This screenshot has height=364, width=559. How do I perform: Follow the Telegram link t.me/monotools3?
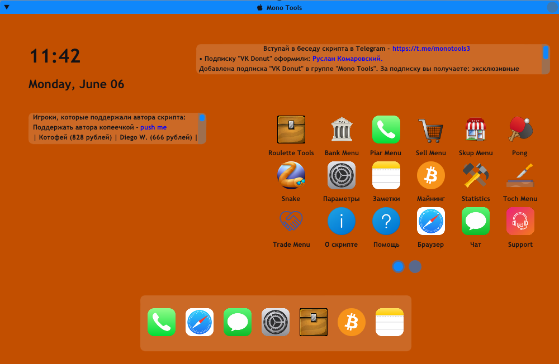(431, 49)
